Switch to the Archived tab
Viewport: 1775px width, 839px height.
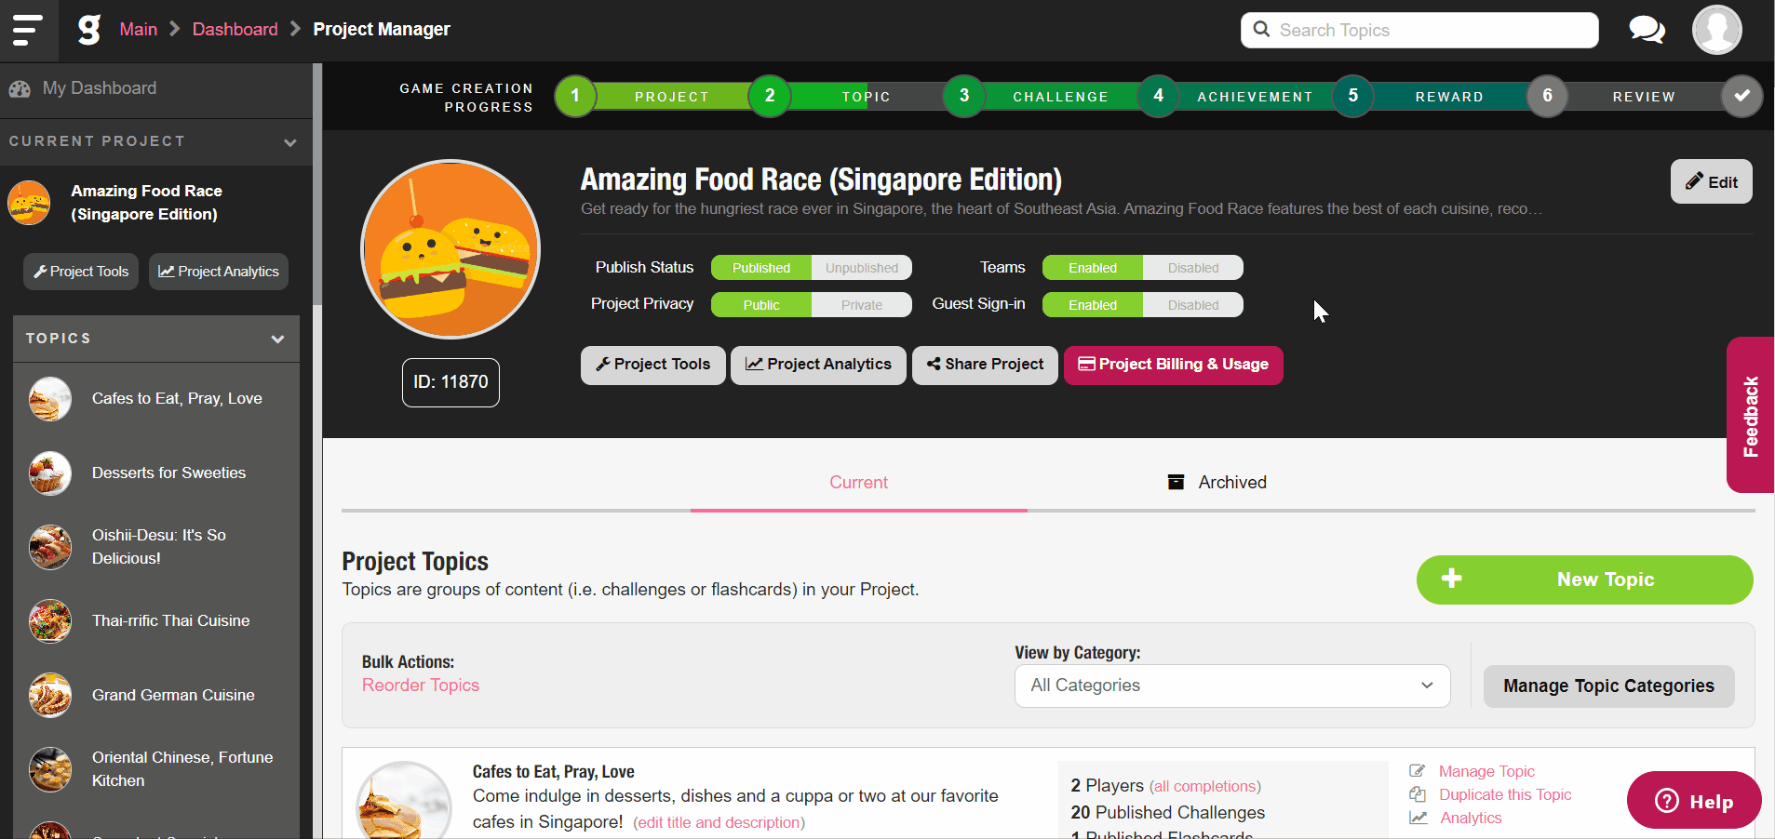1217,483
